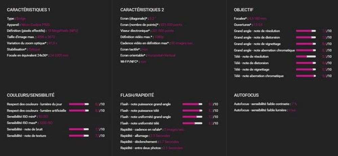Click the Flash note uniformité télé bar

(192, 123)
